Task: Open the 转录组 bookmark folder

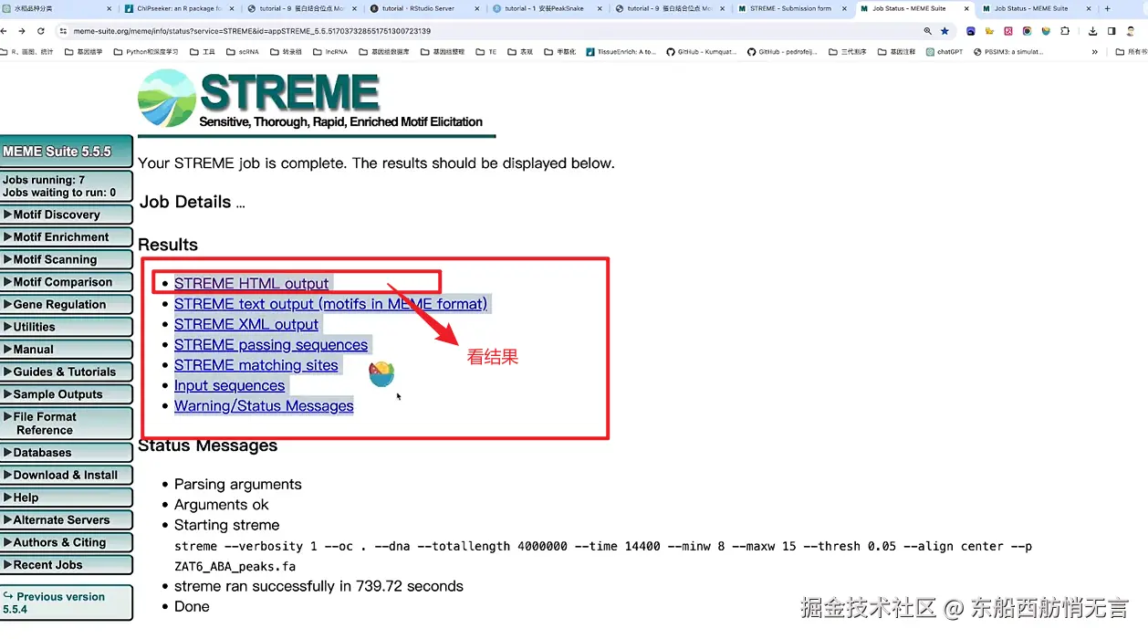Action: point(285,52)
